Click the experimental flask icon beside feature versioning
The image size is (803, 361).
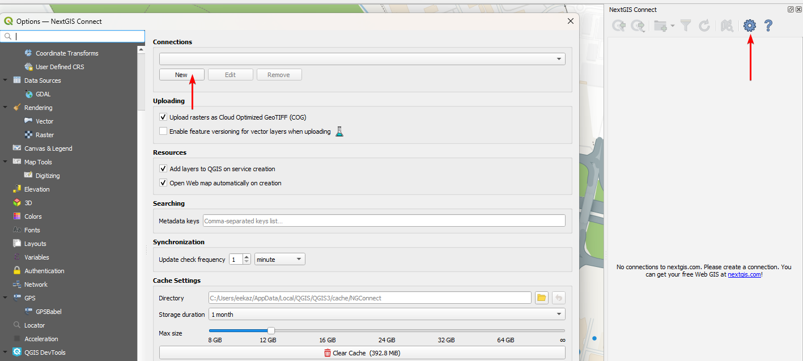point(339,131)
